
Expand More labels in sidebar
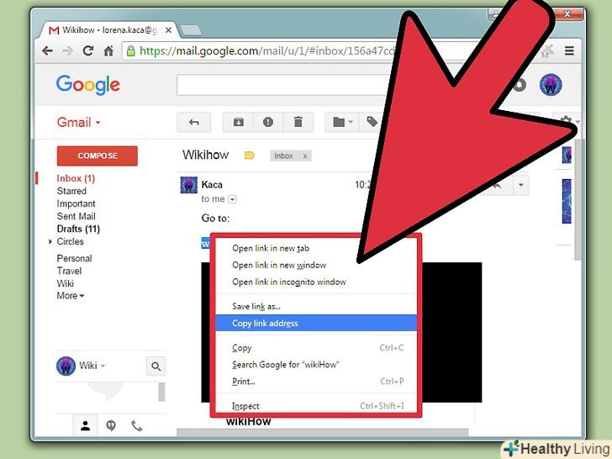click(x=71, y=296)
